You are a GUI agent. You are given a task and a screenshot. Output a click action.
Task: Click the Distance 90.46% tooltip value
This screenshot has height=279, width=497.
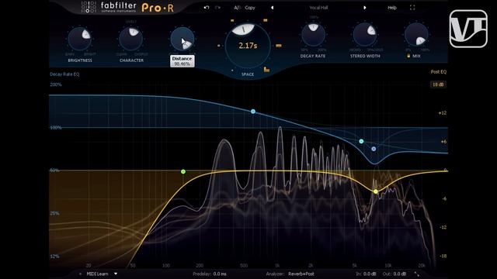click(x=182, y=64)
